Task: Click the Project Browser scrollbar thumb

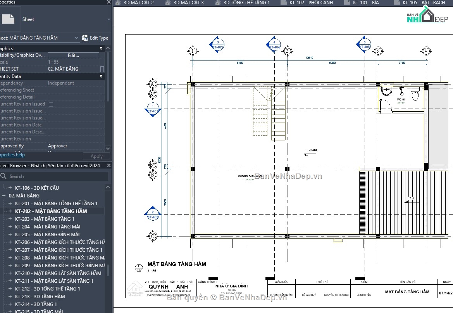Action: (x=108, y=270)
